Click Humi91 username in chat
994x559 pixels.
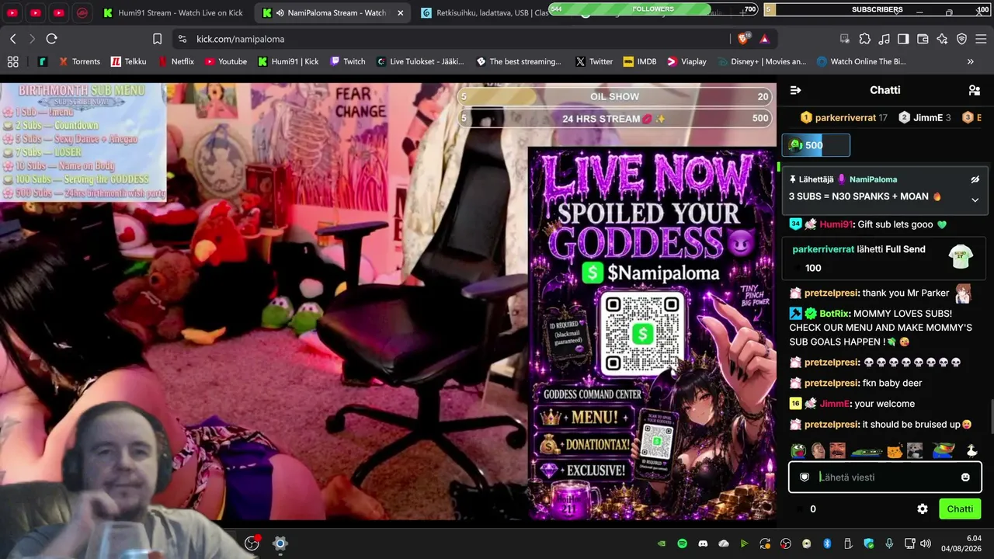836,224
